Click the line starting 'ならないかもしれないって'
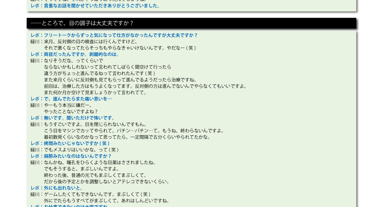Screen dimensions: 383x207 coord(108,67)
